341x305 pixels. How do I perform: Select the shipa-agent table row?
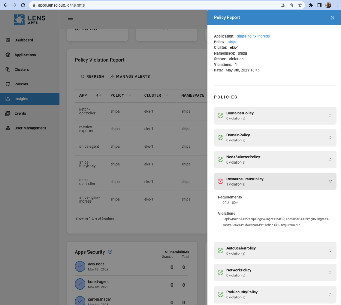click(x=141, y=147)
